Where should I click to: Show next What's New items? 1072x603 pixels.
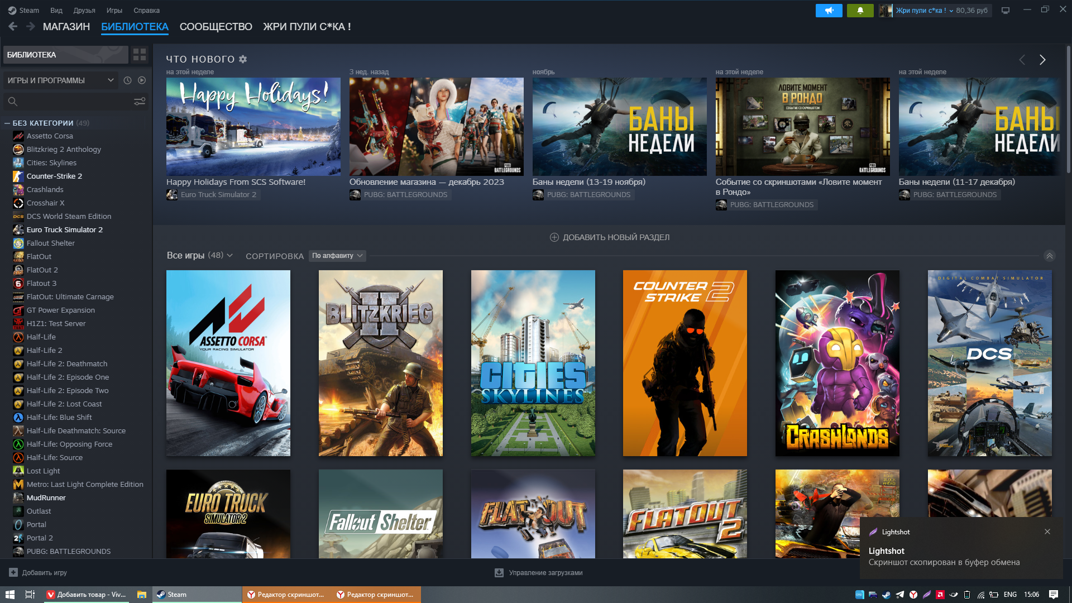pos(1042,60)
